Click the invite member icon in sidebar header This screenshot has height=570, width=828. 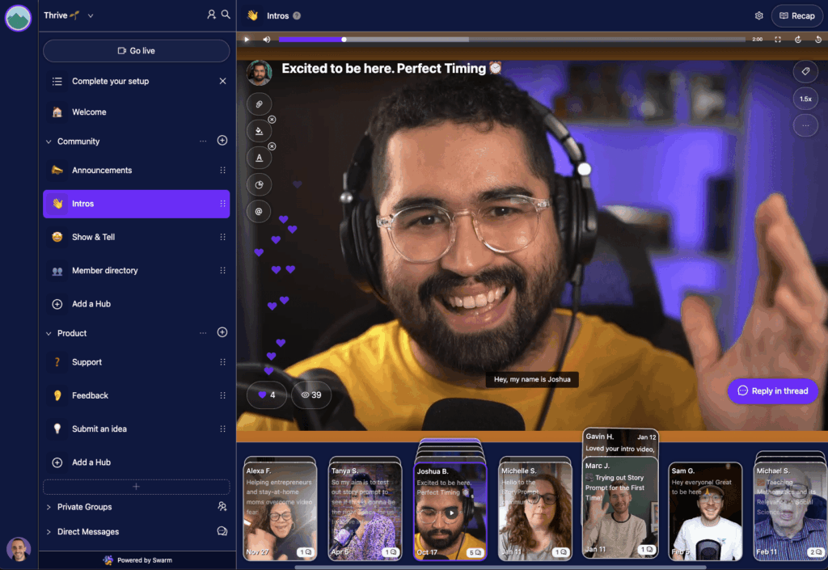coord(211,15)
